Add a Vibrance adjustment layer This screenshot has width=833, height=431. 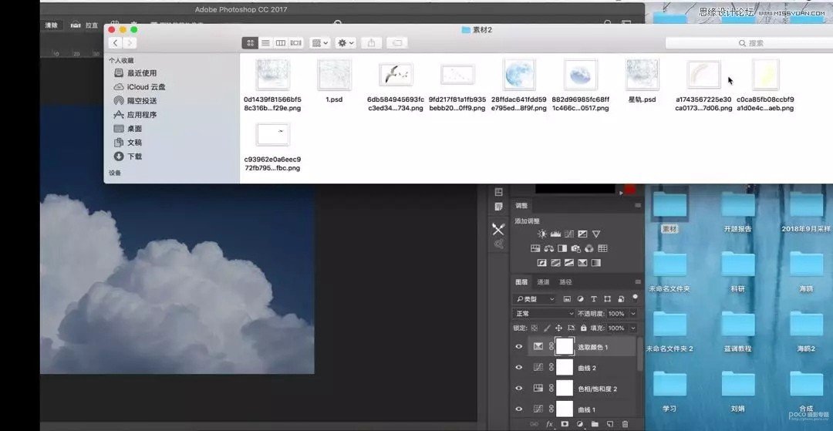click(x=596, y=234)
